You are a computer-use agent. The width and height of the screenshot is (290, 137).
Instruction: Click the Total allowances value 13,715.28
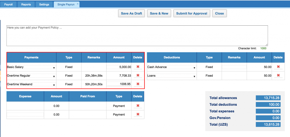(268, 98)
